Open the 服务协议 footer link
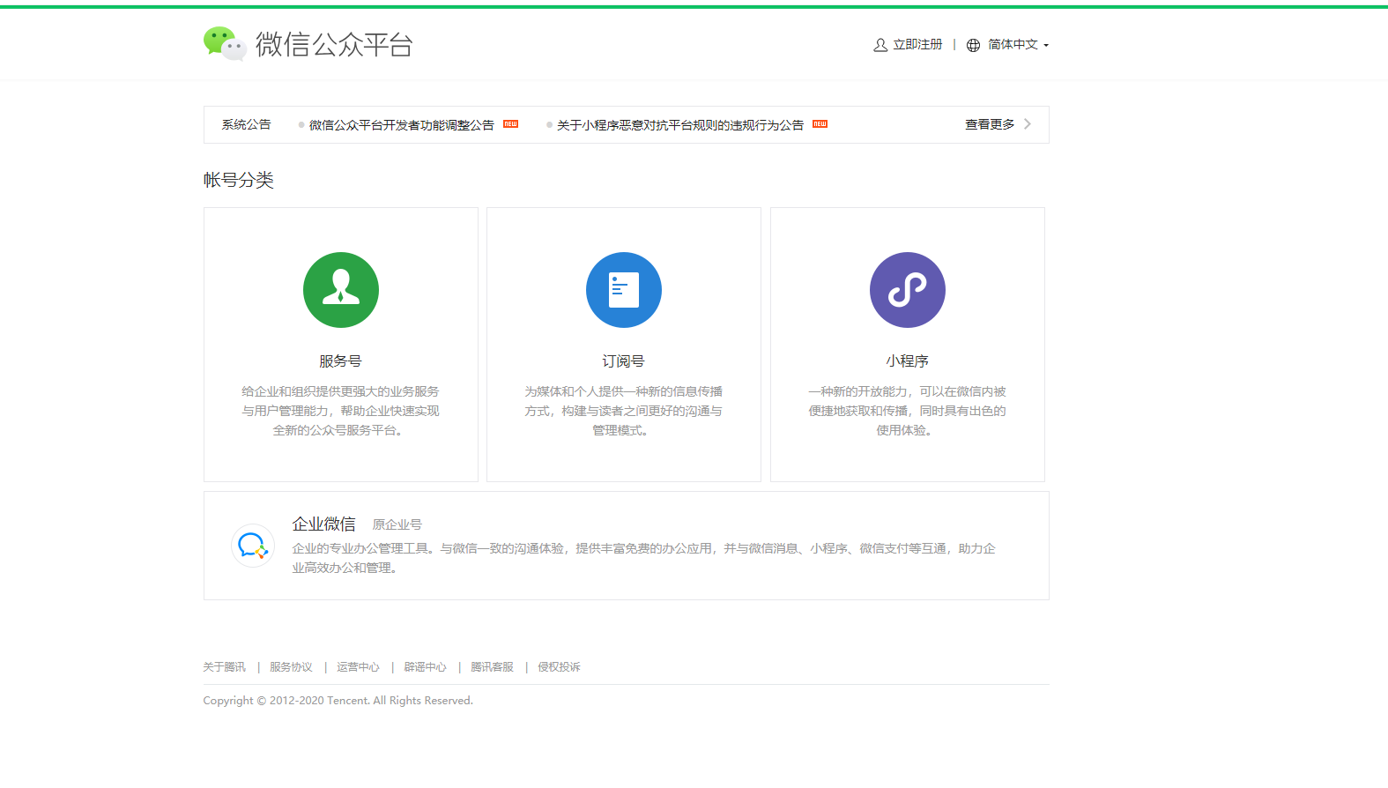The image size is (1388, 788). point(292,667)
